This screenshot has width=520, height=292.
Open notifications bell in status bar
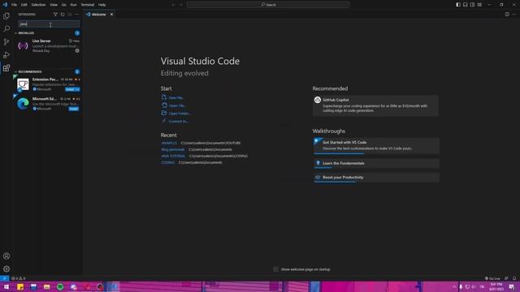pos(514,278)
